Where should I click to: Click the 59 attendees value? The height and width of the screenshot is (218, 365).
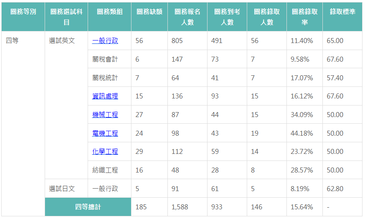tap(215, 152)
